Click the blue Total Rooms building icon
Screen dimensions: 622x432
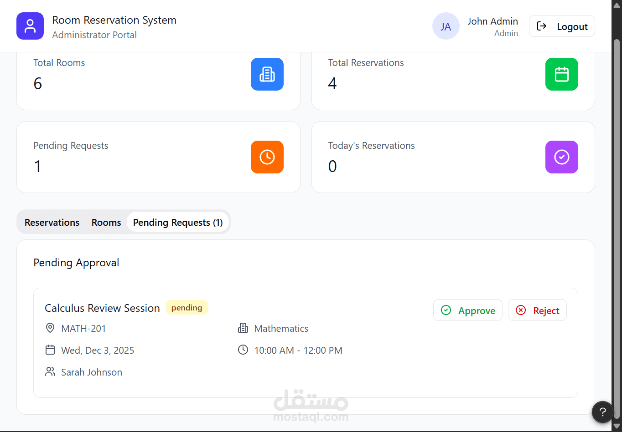point(267,74)
